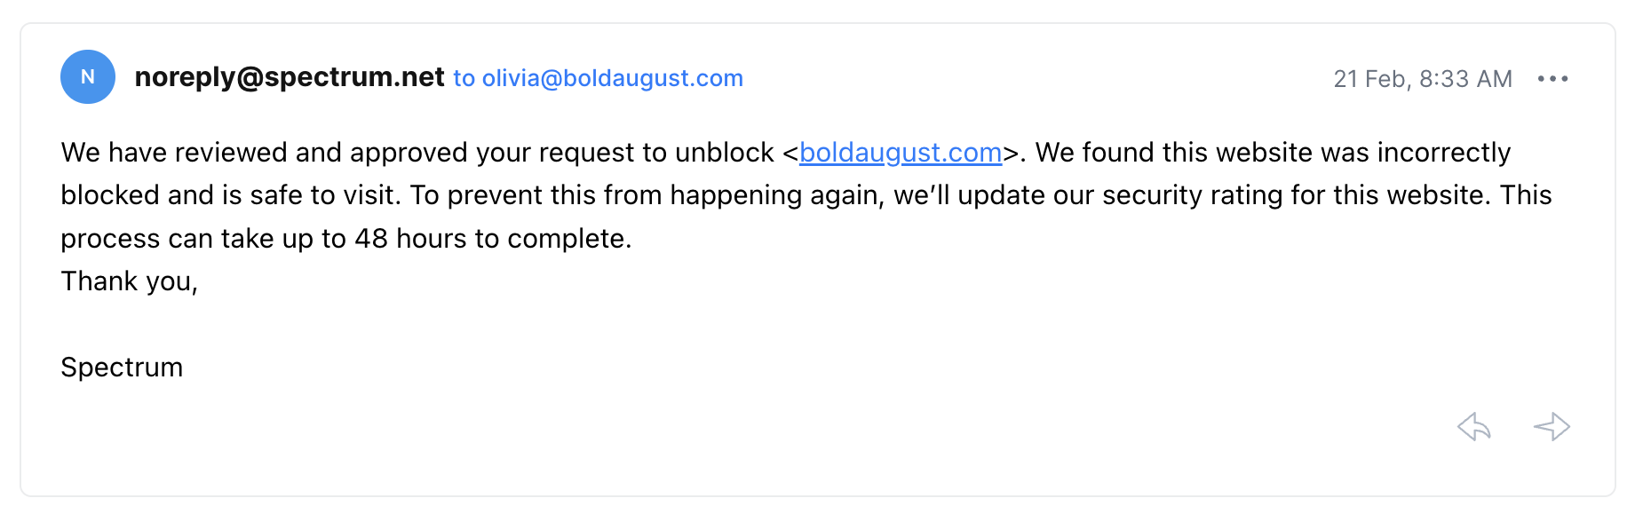The image size is (1643, 522).
Task: Click the reply arrow icon
Action: (1474, 427)
